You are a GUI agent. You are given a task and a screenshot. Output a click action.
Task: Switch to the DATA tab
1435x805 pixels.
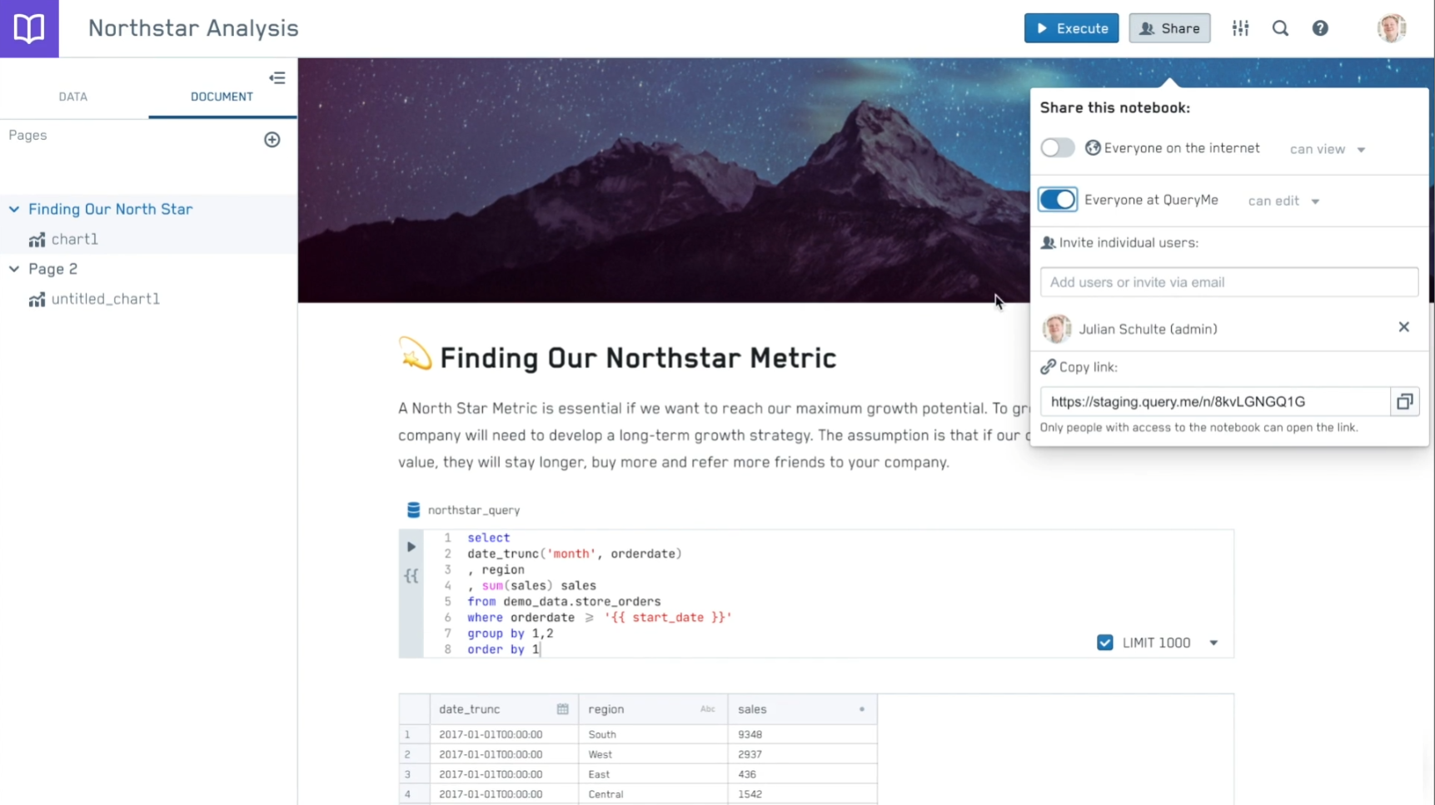point(73,97)
